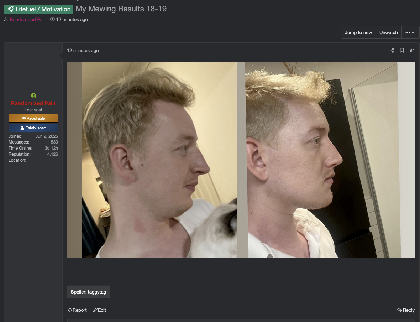Click the Reputation value 4,126
The height and width of the screenshot is (322, 420).
53,154
